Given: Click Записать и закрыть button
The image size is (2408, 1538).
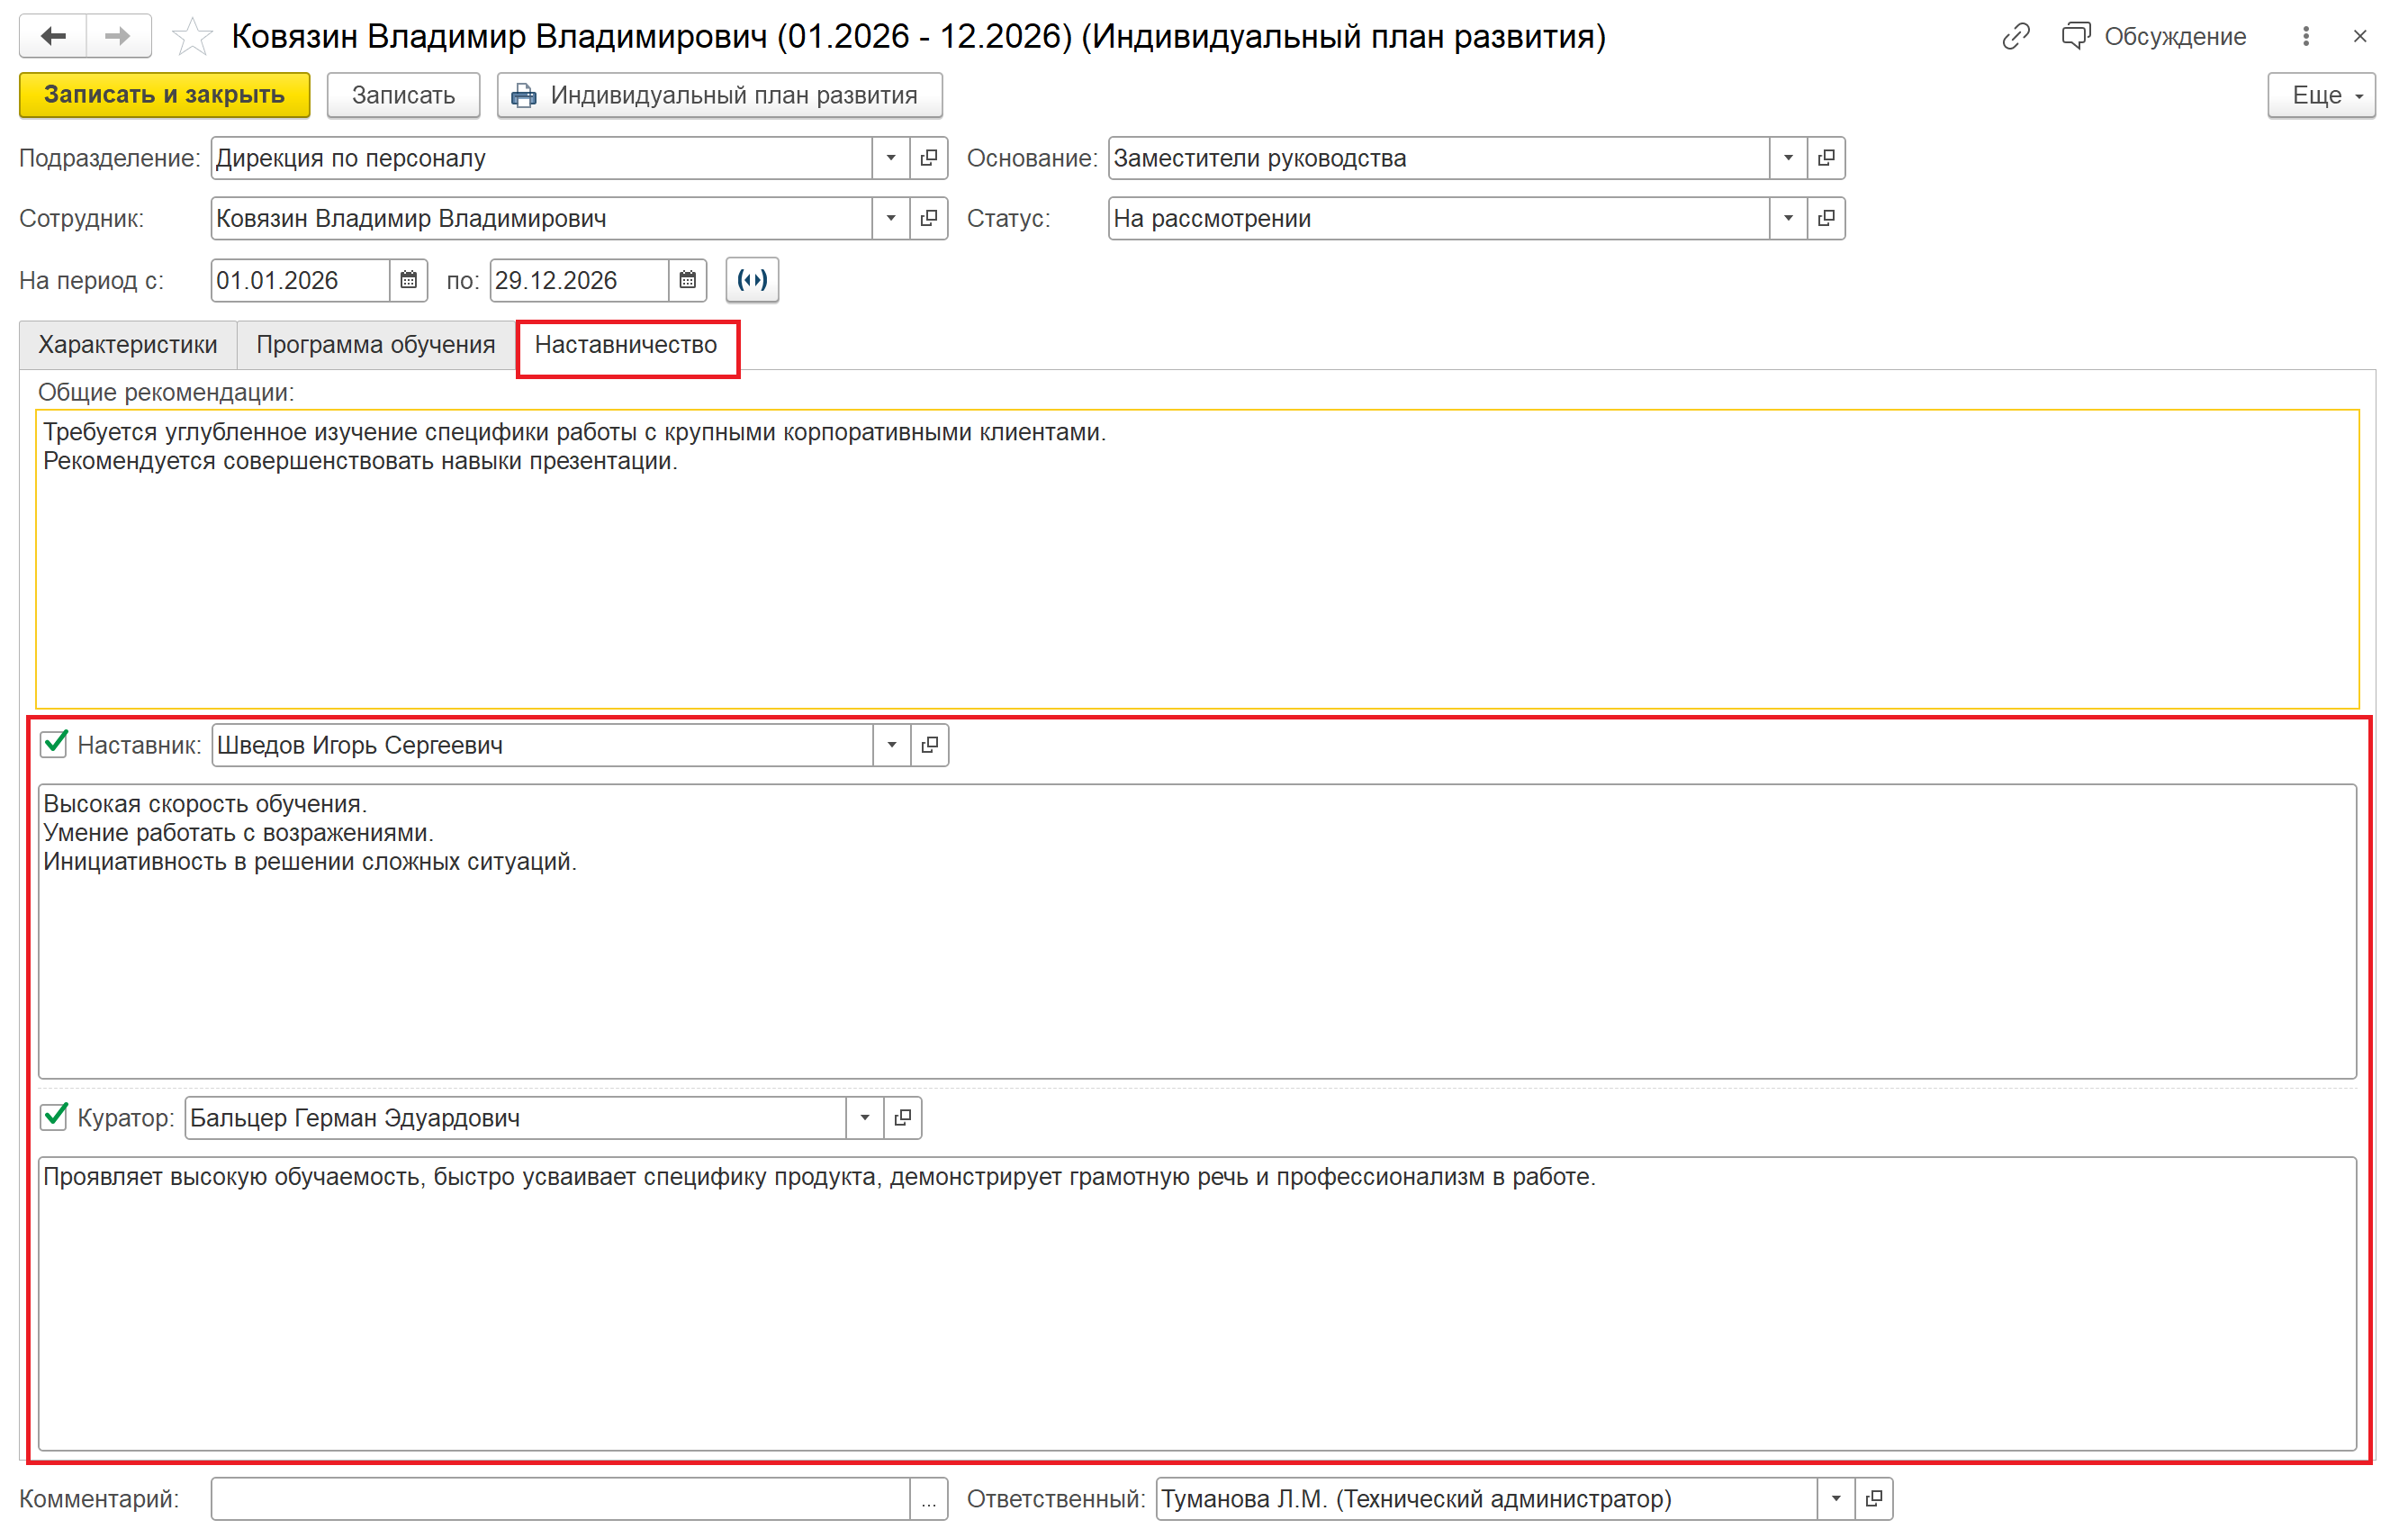Looking at the screenshot, I should tap(164, 95).
